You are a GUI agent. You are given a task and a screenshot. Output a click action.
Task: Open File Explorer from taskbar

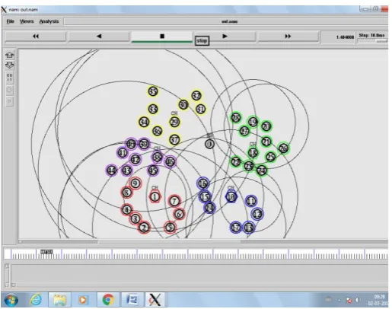pos(59,300)
